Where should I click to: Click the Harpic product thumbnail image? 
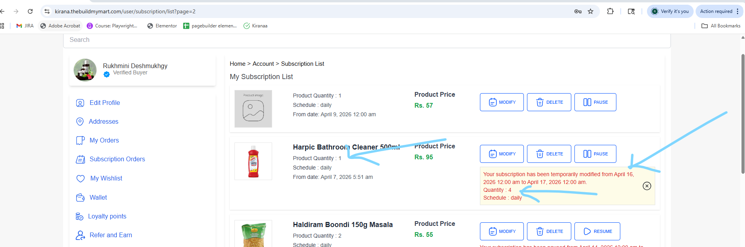(x=253, y=161)
